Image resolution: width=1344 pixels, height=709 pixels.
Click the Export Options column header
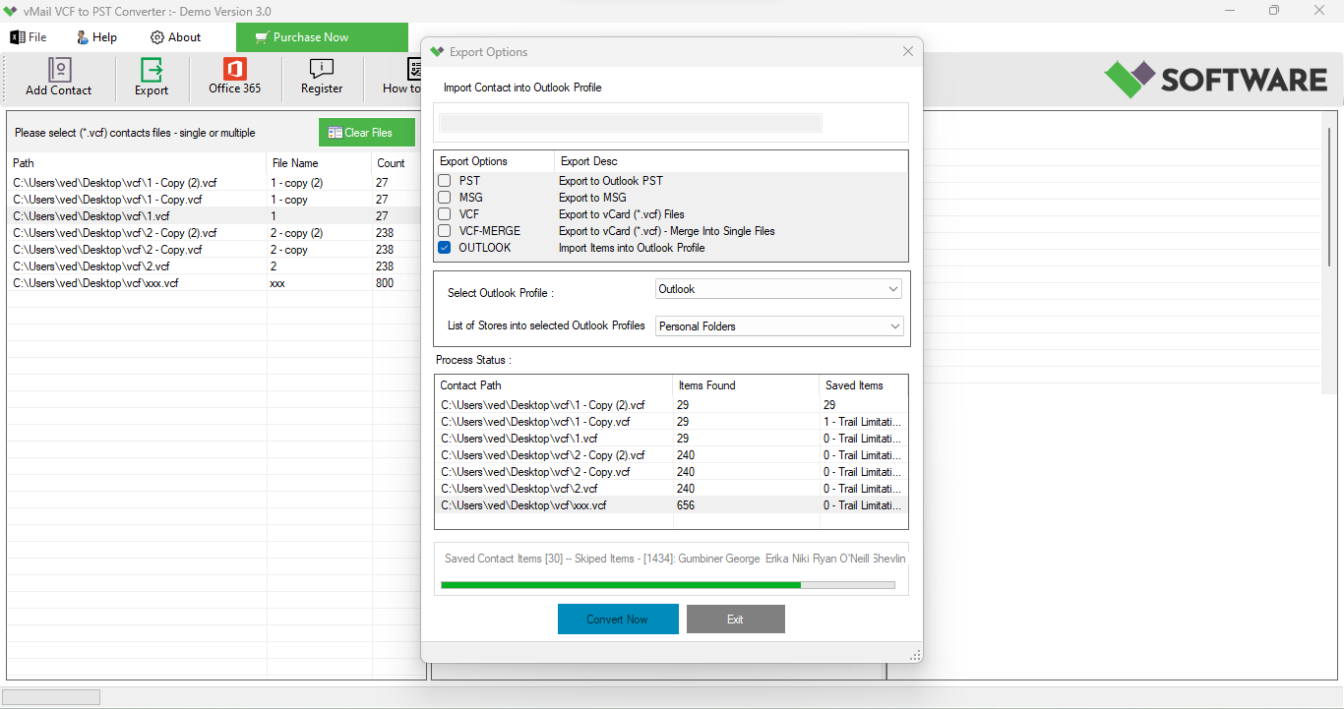(x=495, y=161)
